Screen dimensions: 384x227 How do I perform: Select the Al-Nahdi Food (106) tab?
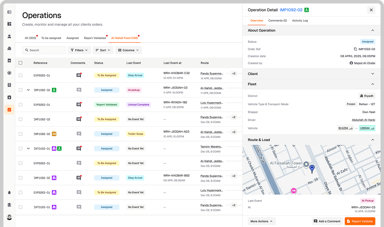click(x=124, y=38)
